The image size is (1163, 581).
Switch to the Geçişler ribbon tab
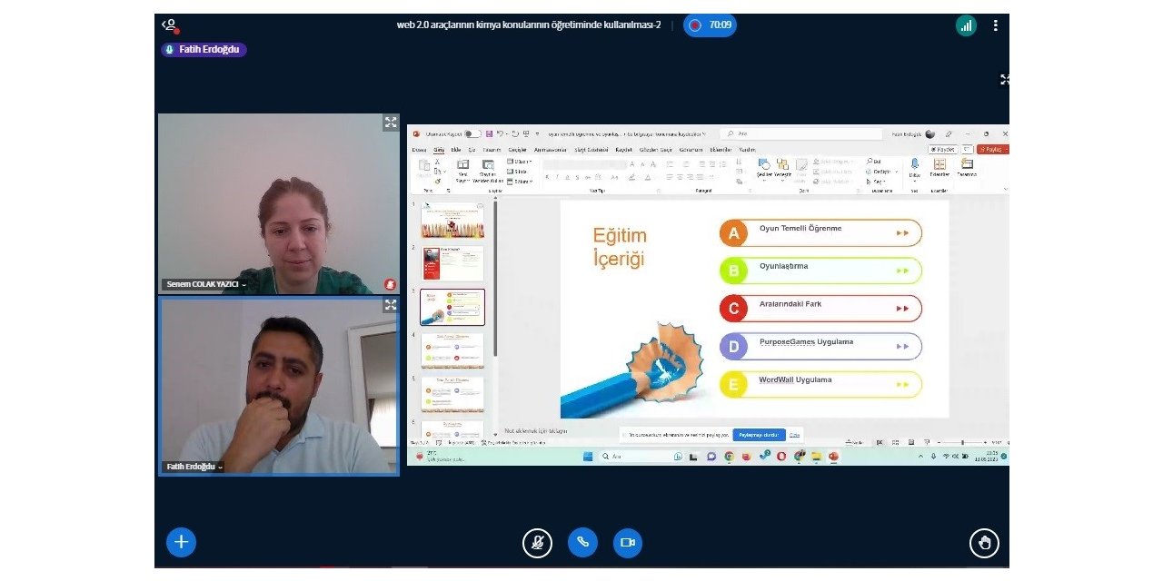[517, 150]
